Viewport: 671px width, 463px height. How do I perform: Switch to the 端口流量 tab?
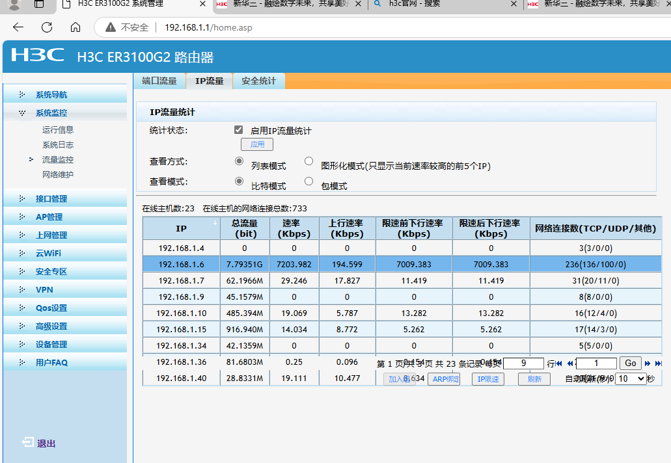pos(159,81)
